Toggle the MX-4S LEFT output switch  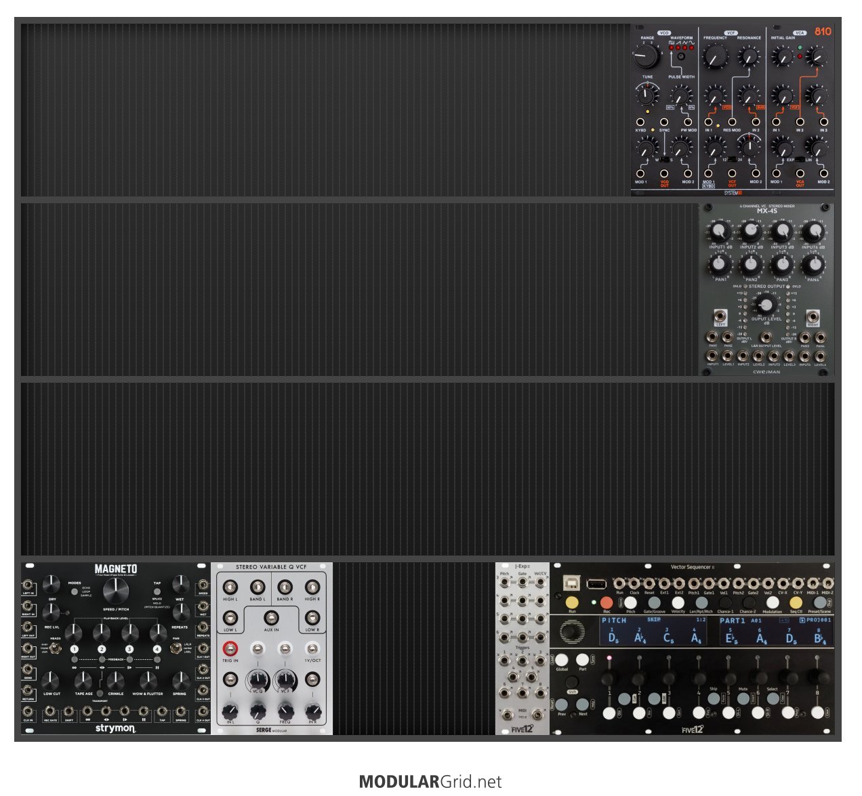pyautogui.click(x=720, y=316)
